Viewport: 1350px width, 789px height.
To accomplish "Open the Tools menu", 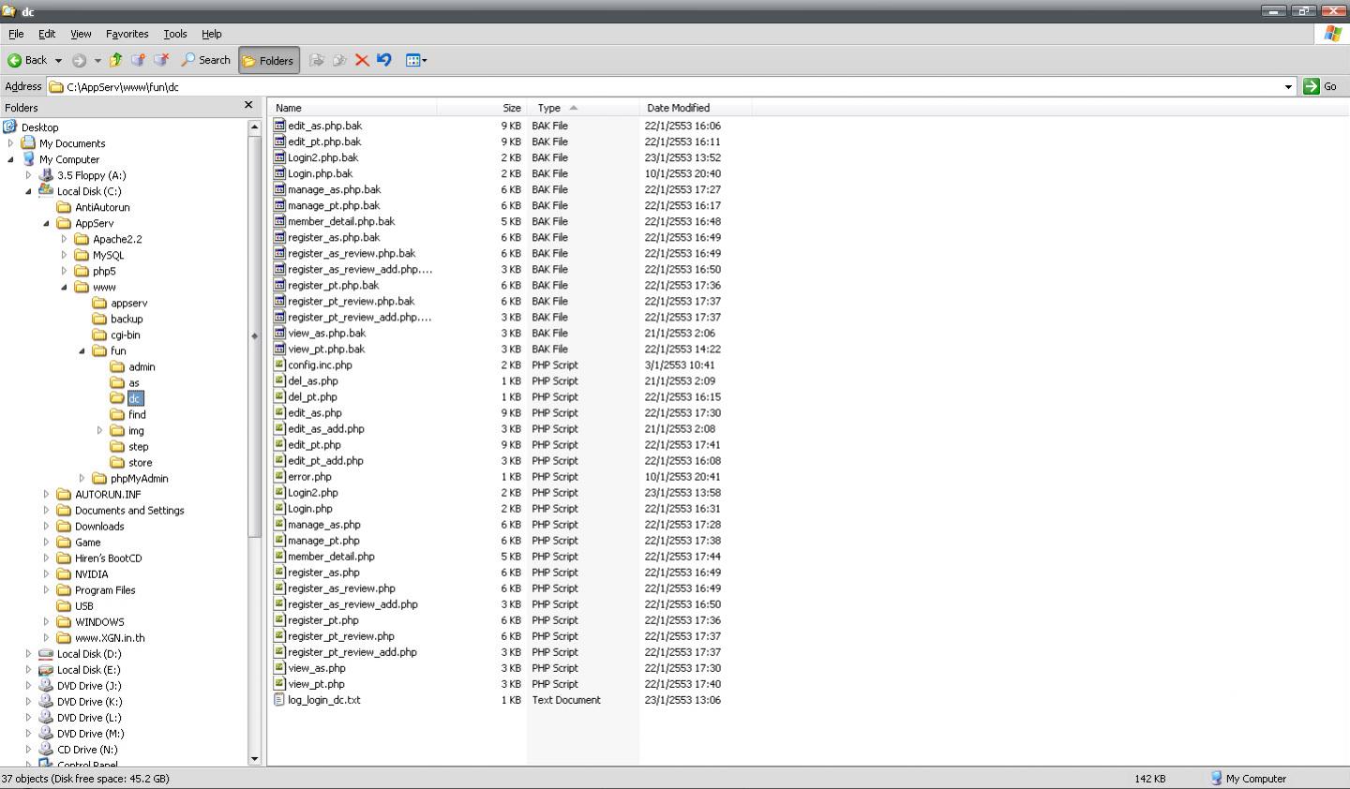I will pos(175,34).
